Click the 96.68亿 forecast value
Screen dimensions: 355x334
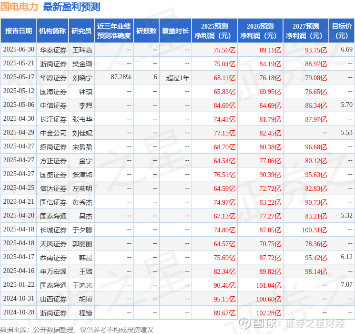[316, 147]
